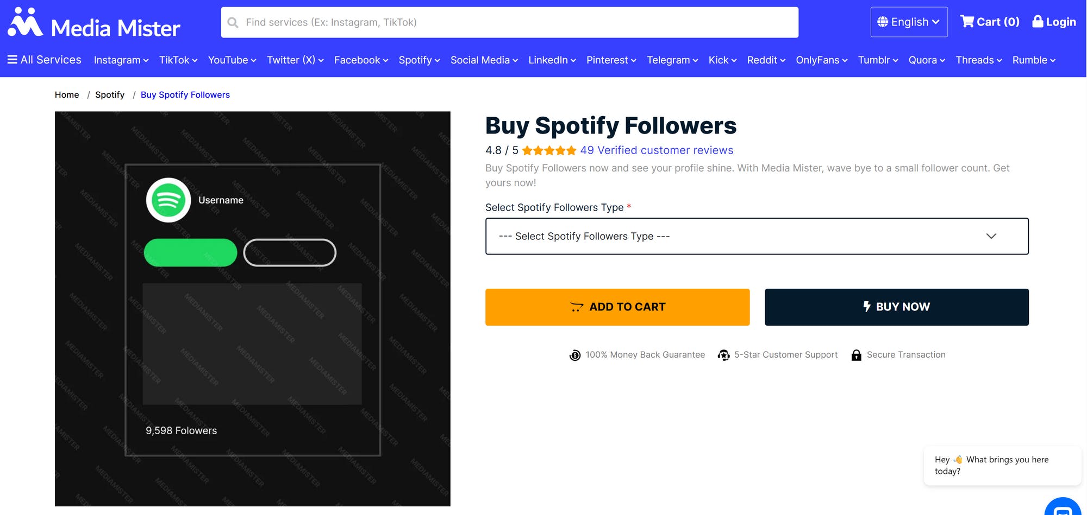Click the Secure Transaction lock icon
This screenshot has height=515, width=1087.
[x=857, y=355]
